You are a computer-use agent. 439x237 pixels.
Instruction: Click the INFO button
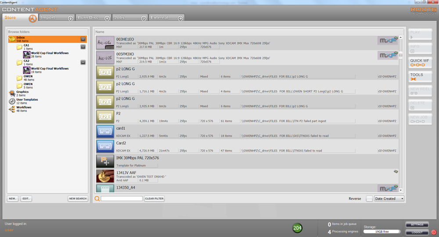tap(420, 49)
